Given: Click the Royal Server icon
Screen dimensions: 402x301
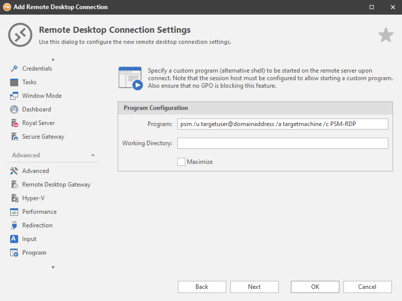Looking at the screenshot, I should (14, 123).
